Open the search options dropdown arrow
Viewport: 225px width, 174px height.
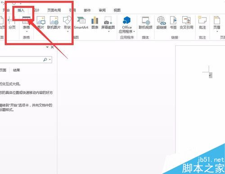tap(50, 60)
